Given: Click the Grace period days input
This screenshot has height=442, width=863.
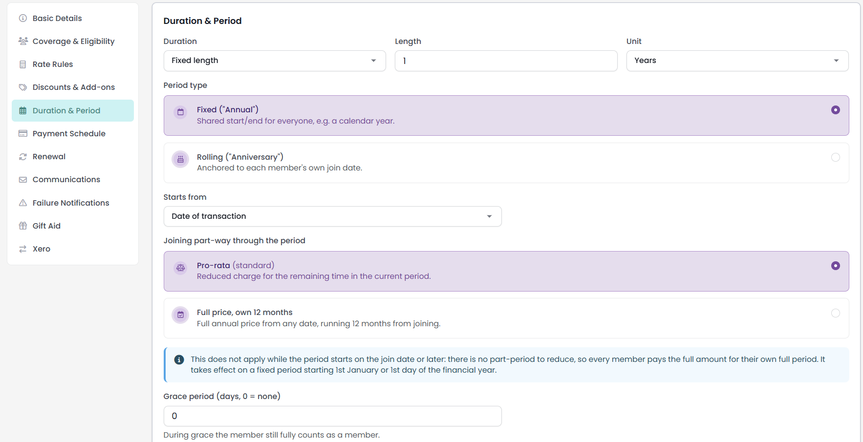Looking at the screenshot, I should coord(332,416).
